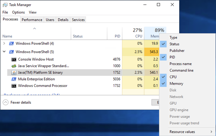This screenshot has width=216, height=136.
Task: Uncheck the PID column option
Action: (x=172, y=57)
